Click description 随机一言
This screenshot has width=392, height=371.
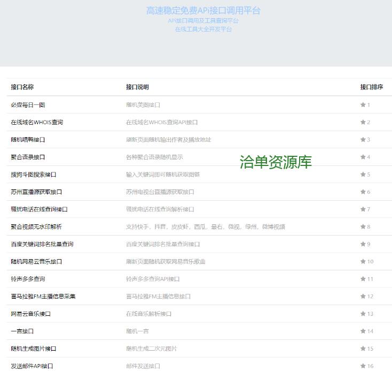(x=137, y=331)
